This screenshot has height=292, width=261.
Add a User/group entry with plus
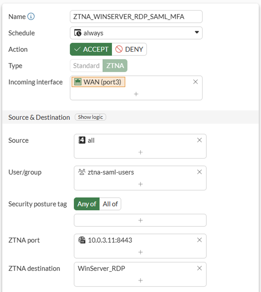click(x=140, y=184)
